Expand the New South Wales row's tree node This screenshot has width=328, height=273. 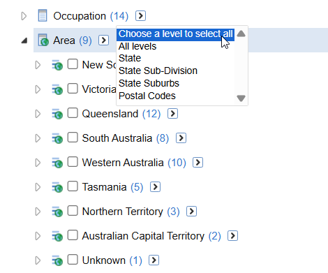(38, 65)
